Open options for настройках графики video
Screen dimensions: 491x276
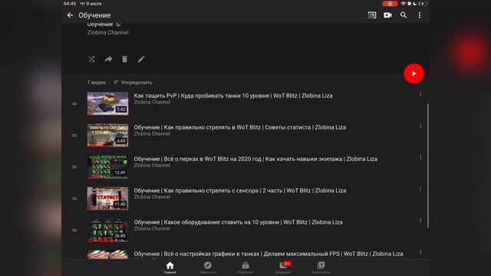(x=420, y=252)
